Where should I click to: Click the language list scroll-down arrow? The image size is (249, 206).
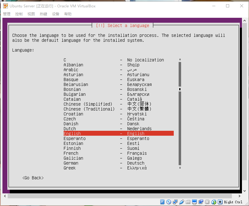[x=180, y=168]
